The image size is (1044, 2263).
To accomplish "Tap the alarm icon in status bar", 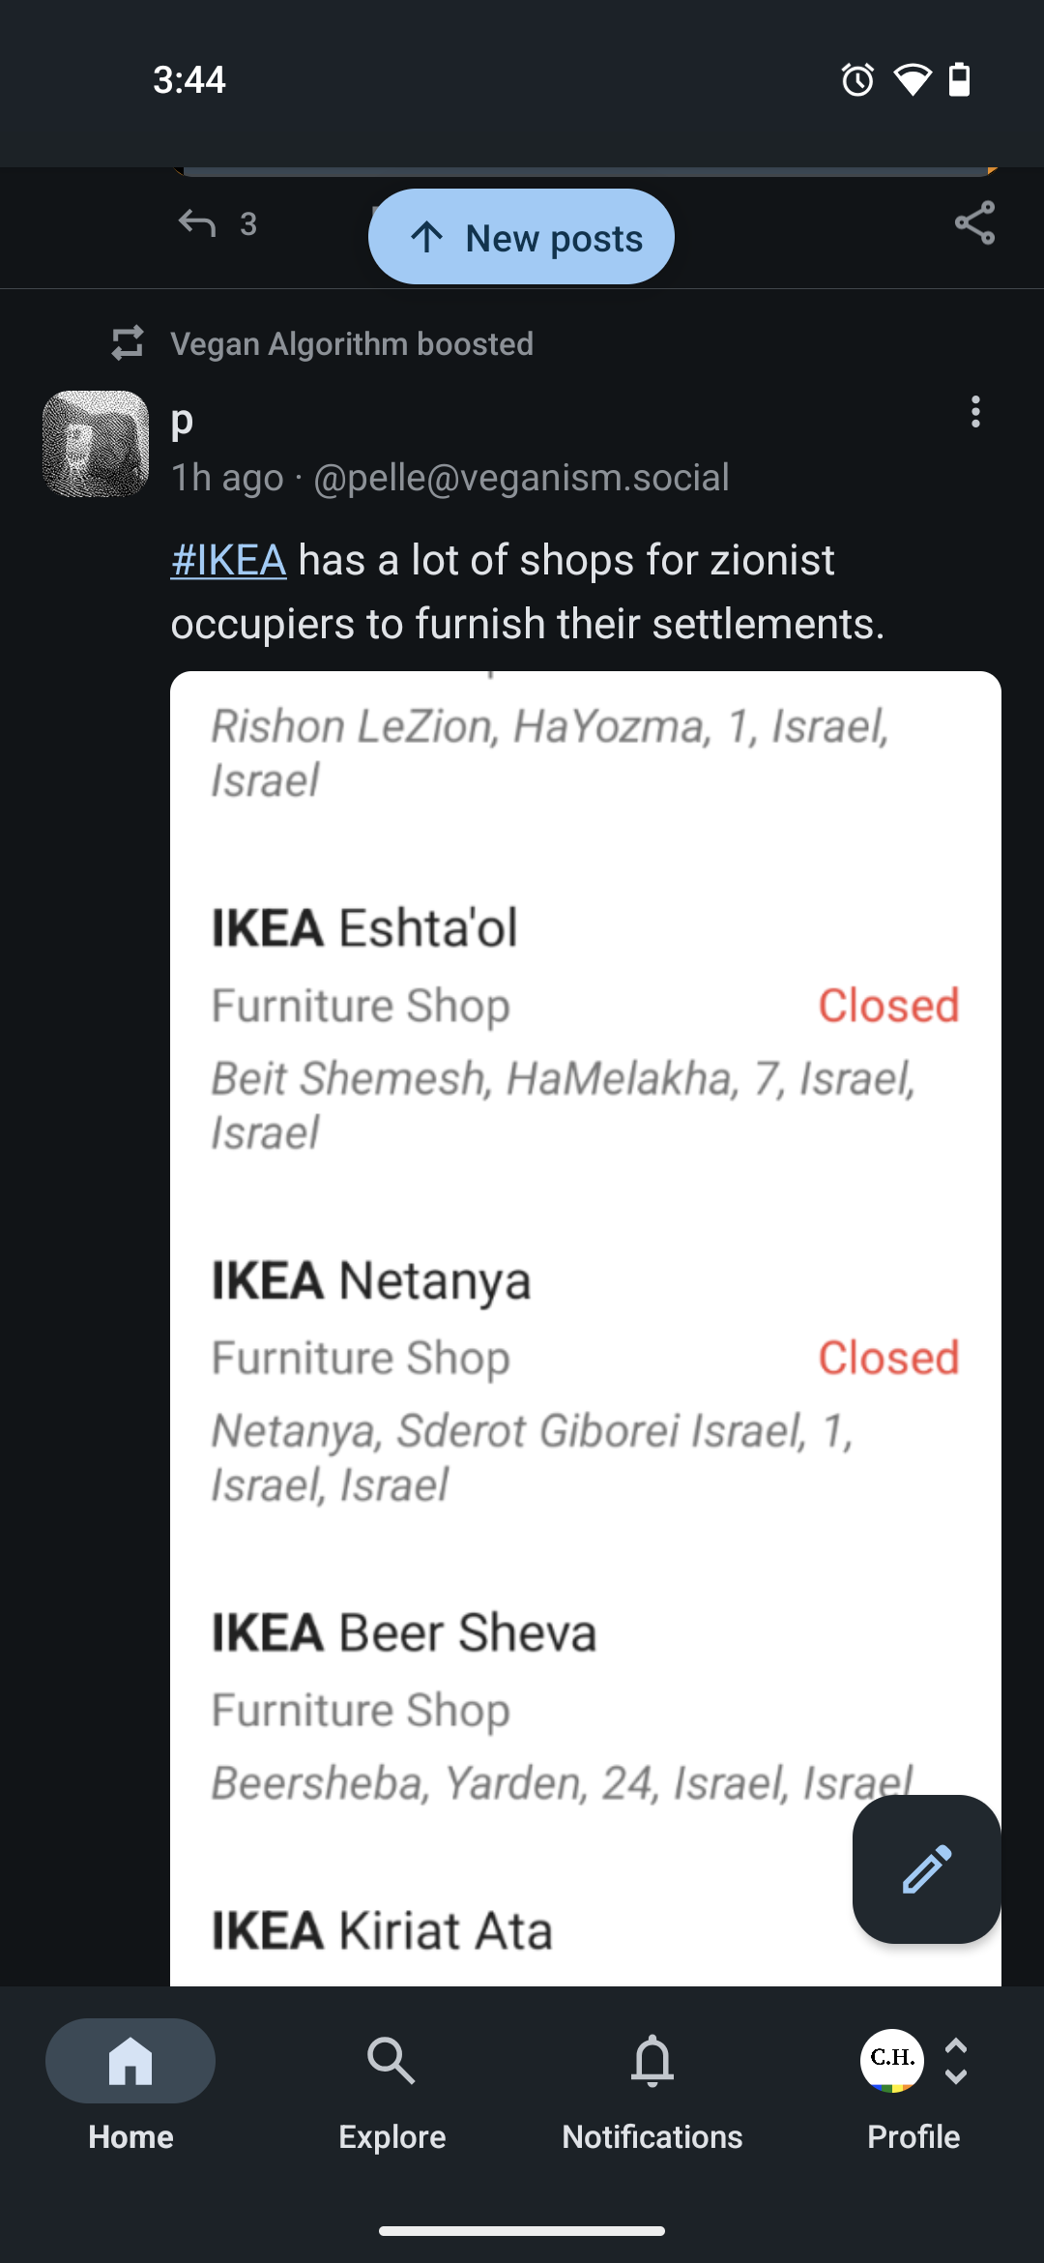I will coord(857,79).
